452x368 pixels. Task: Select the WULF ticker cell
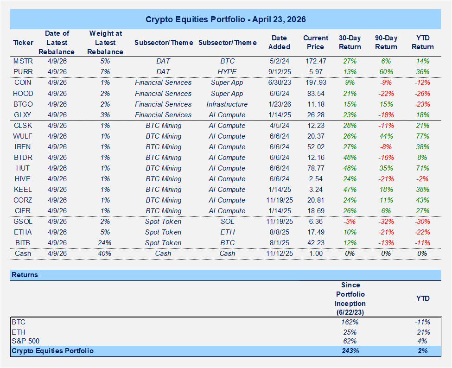click(23, 136)
